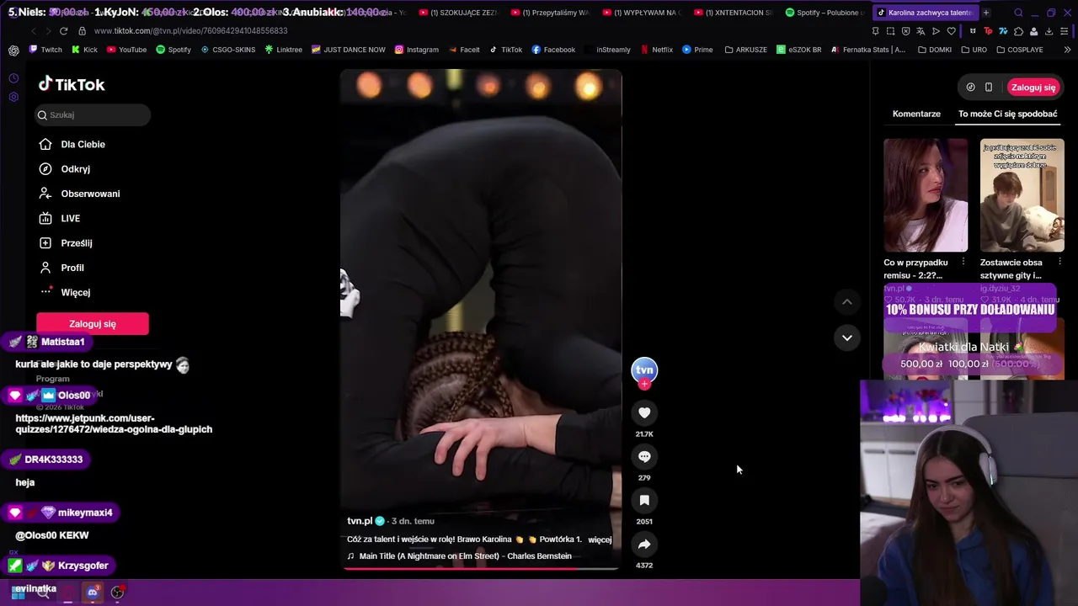Image resolution: width=1078 pixels, height=606 pixels.
Task: Open chat user DR4K33333 name
Action: 54,460
